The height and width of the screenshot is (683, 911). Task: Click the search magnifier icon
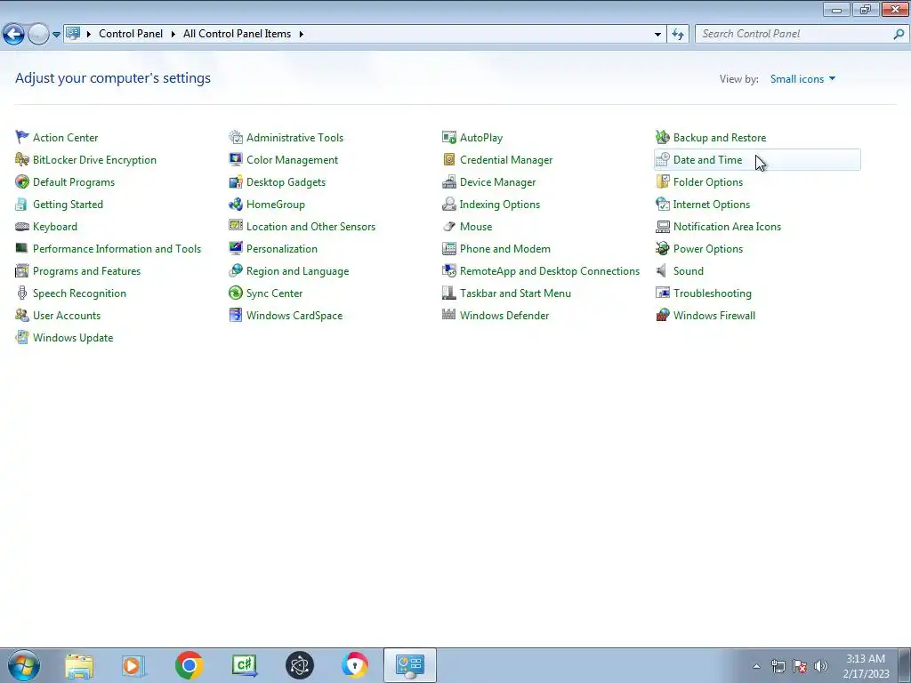pyautogui.click(x=899, y=34)
